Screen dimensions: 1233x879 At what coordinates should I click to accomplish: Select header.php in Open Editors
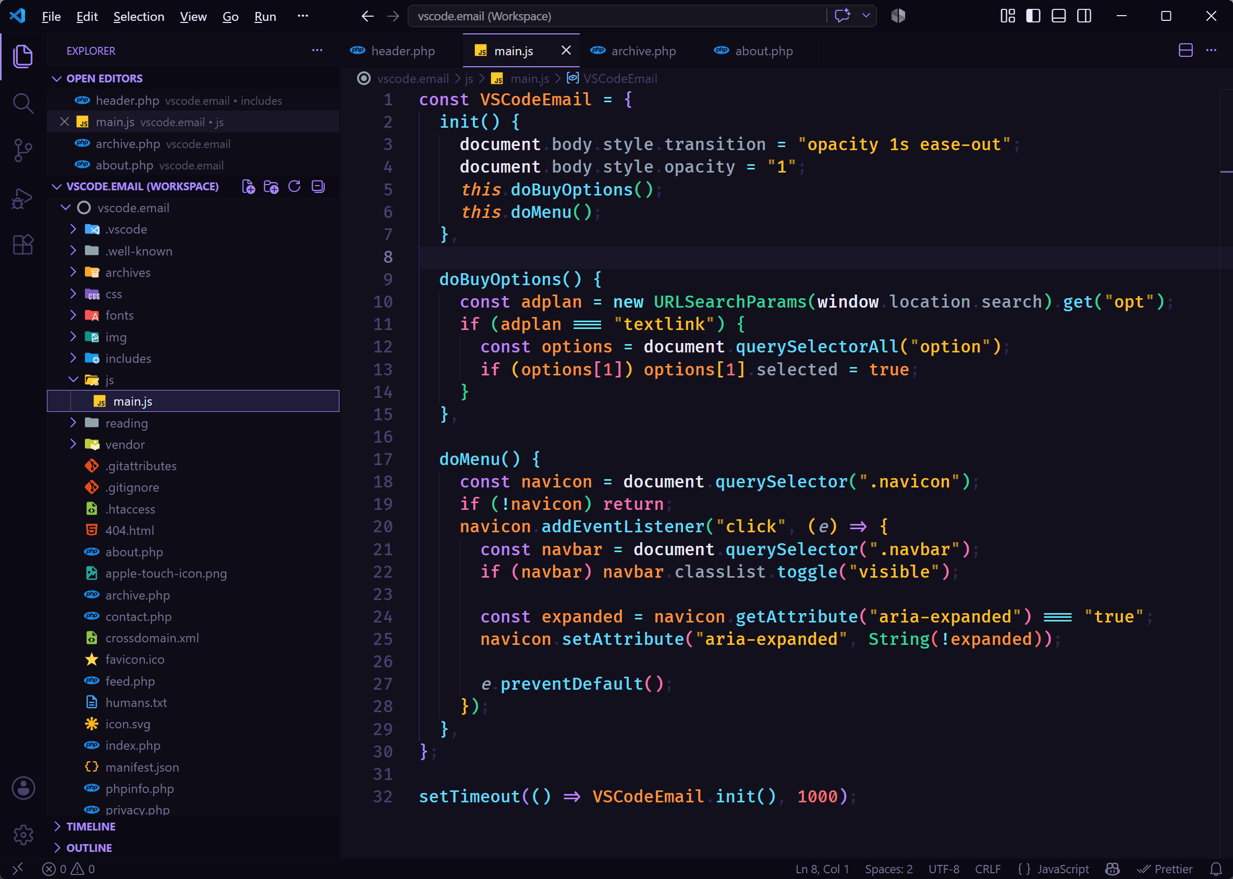(193, 100)
